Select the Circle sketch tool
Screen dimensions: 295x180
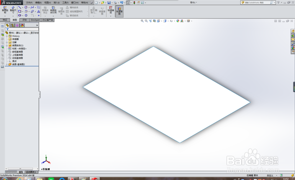click(x=26, y=7)
